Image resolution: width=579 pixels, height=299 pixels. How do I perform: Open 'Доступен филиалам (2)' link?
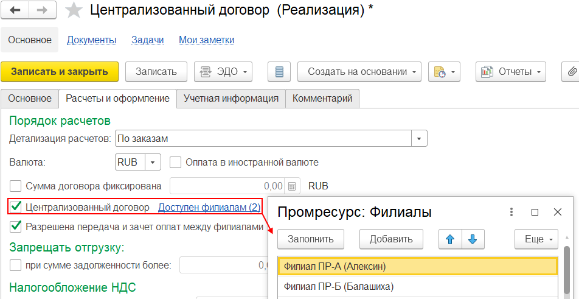click(x=209, y=207)
